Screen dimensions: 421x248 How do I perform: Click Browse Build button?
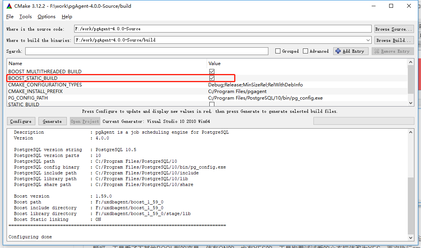(x=394, y=40)
